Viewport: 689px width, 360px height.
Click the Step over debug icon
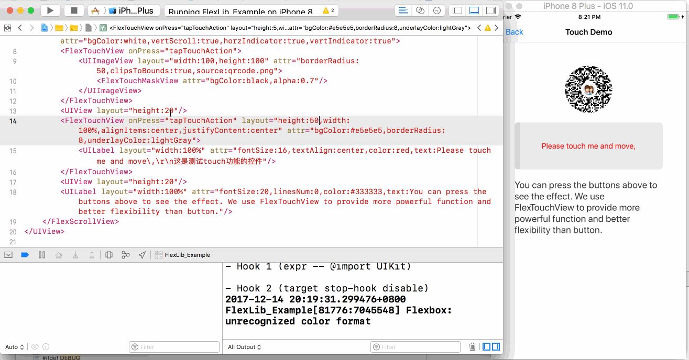point(59,255)
